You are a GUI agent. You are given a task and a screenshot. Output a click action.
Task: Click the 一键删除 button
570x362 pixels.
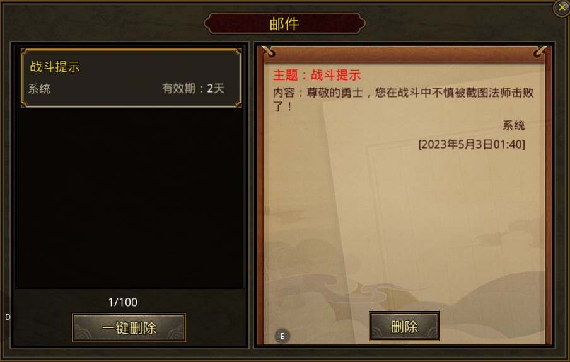[x=129, y=327]
